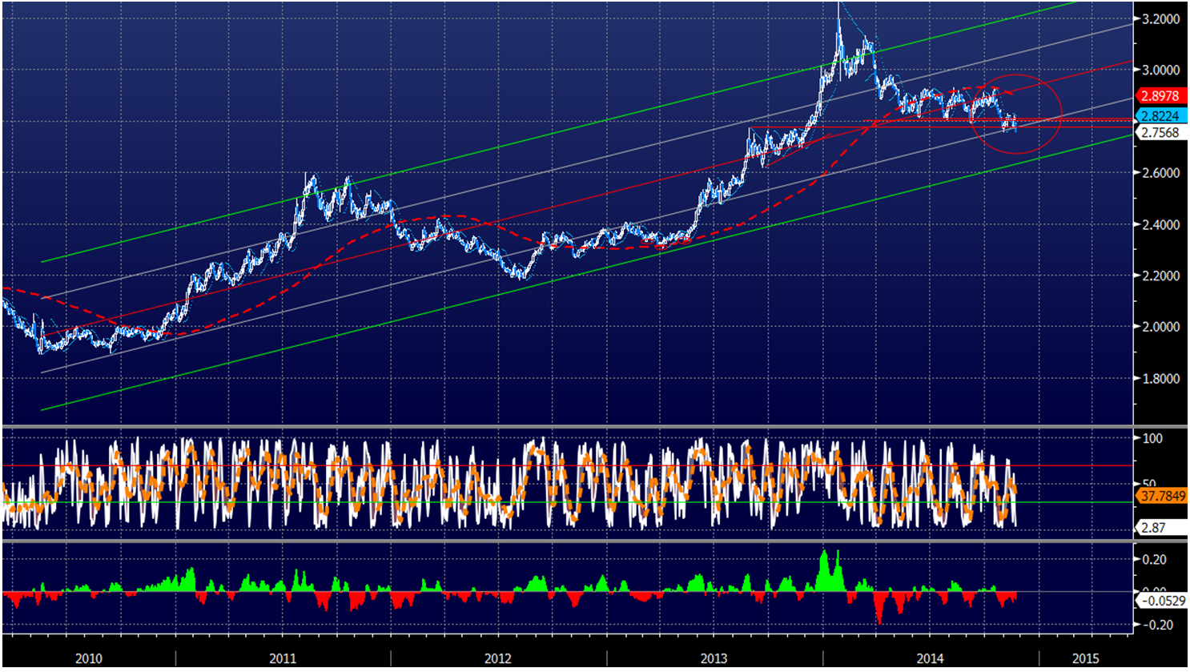Select the 2.87 oscillator value label
The height and width of the screenshot is (672, 1190).
click(1153, 528)
